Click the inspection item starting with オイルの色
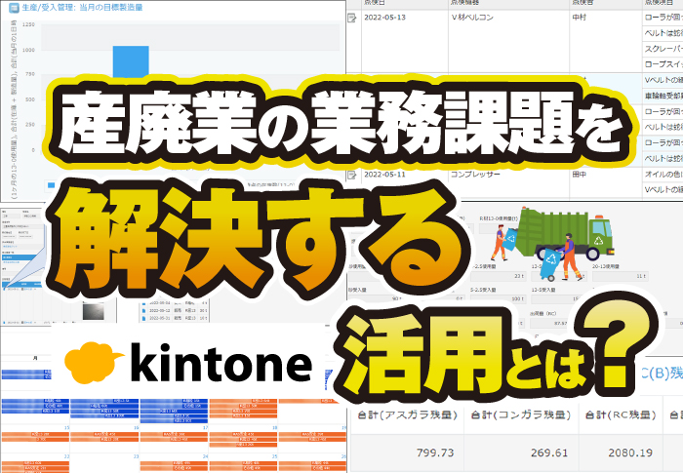Screen dimensions: 683x473 pos(663,175)
